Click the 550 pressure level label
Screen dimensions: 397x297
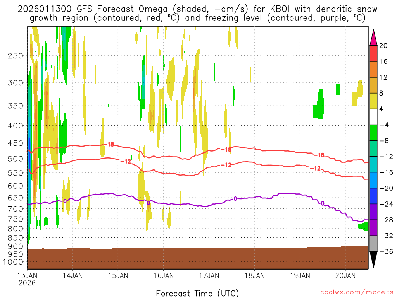[x=16, y=173]
